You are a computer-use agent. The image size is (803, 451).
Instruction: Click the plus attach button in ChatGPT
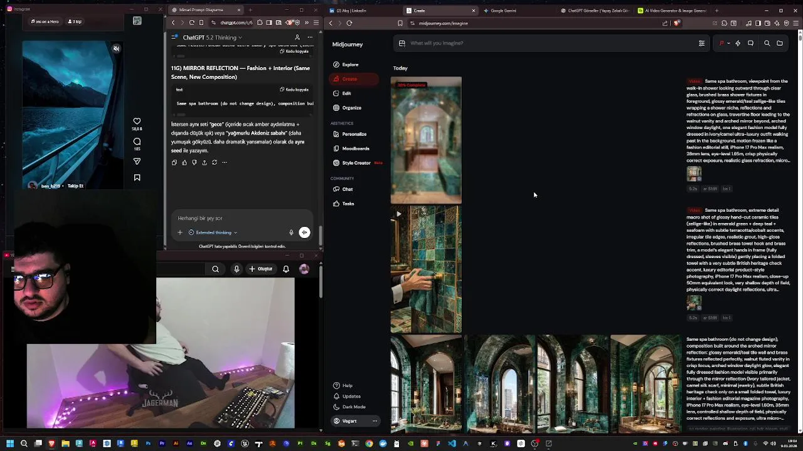click(179, 232)
